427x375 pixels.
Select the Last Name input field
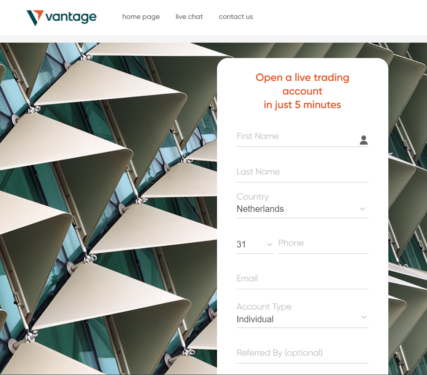coord(302,173)
